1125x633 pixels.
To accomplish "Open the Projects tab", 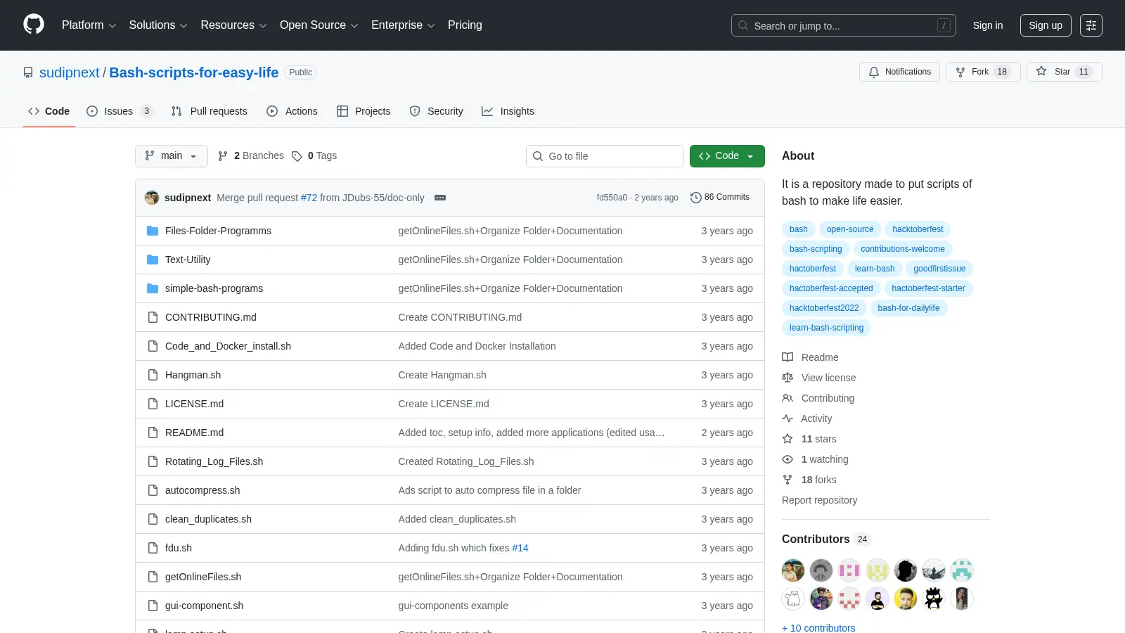I will pos(364,111).
